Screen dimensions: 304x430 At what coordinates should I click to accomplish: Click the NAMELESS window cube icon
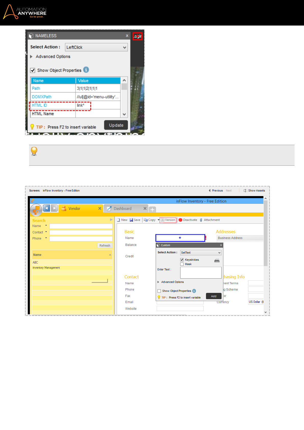pyautogui.click(x=31, y=36)
